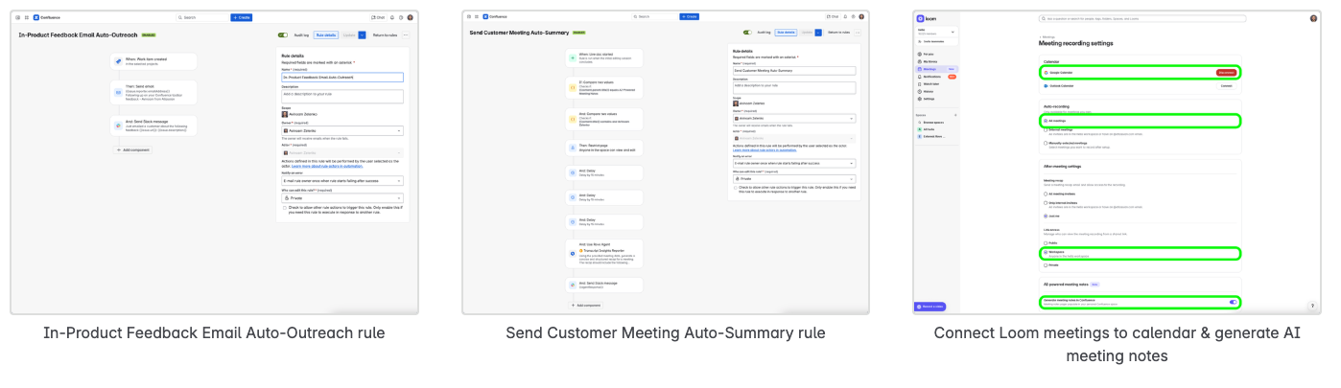This screenshot has width=1341, height=388.
Task: Click Add component in In-Product Feedback screenshot
Action: pyautogui.click(x=132, y=150)
